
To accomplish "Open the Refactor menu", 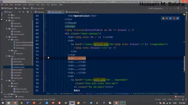I will pyautogui.click(x=31, y=5).
